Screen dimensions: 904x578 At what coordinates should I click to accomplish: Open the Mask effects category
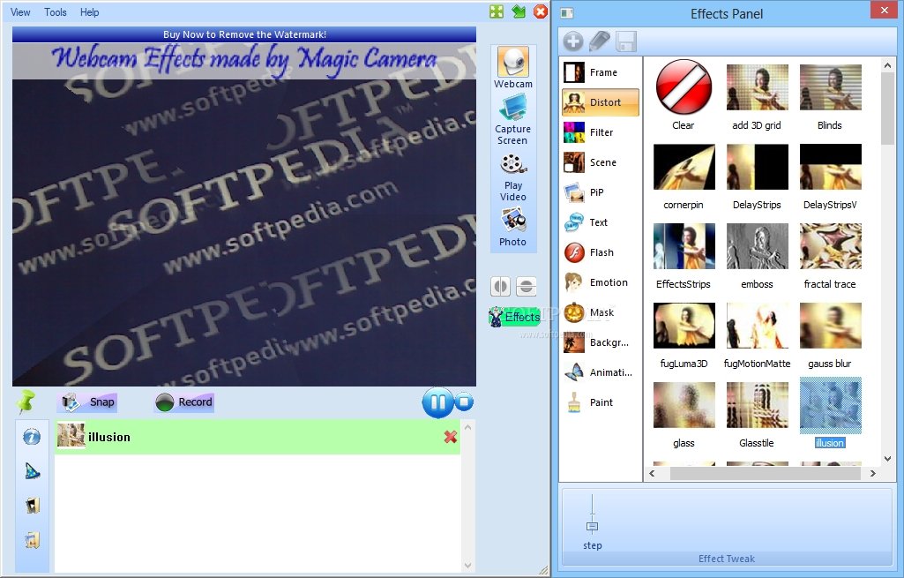[x=601, y=312]
